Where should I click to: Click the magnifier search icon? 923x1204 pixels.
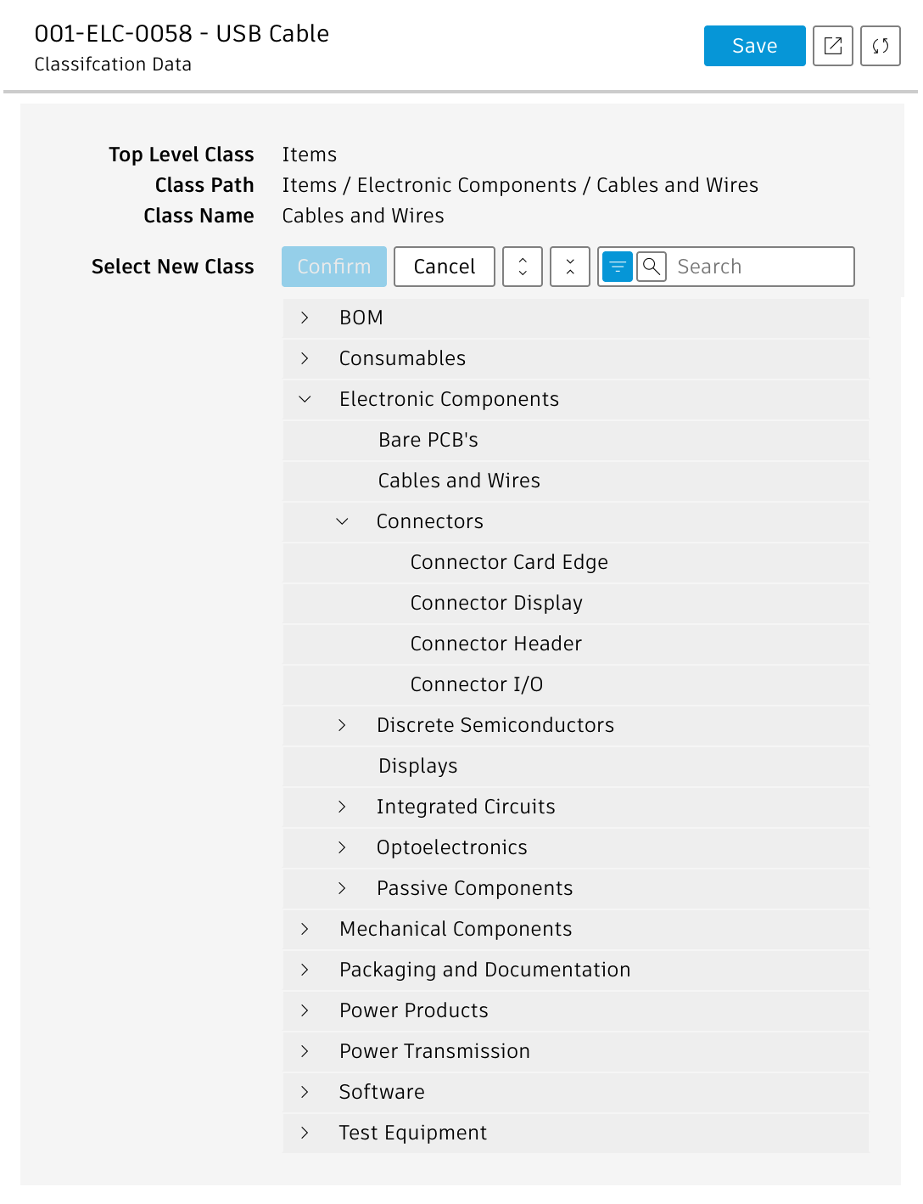click(652, 267)
